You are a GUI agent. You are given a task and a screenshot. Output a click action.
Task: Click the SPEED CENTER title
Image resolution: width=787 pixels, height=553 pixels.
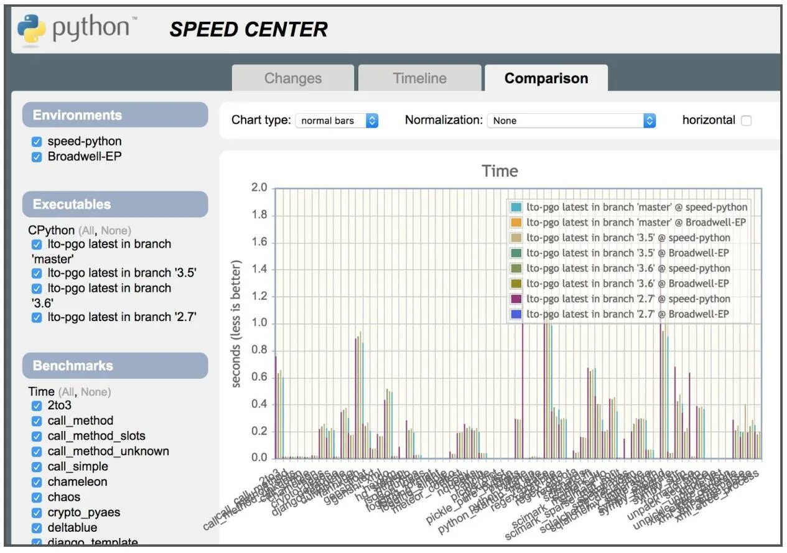[248, 29]
